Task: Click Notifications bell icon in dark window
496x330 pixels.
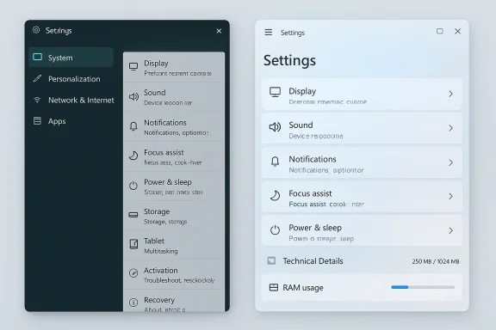Action: point(133,126)
